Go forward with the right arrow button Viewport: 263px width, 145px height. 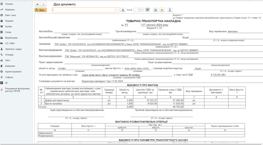tap(43, 4)
